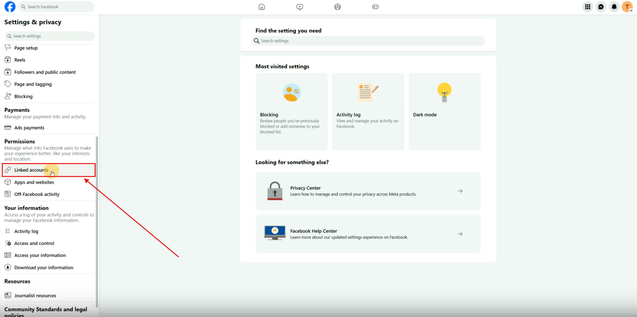637x317 pixels.
Task: Click the Off-Facebook activity icon
Action: 8,194
